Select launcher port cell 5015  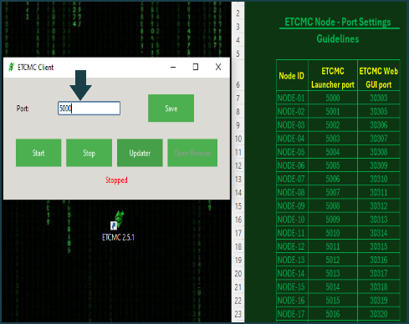point(333,301)
